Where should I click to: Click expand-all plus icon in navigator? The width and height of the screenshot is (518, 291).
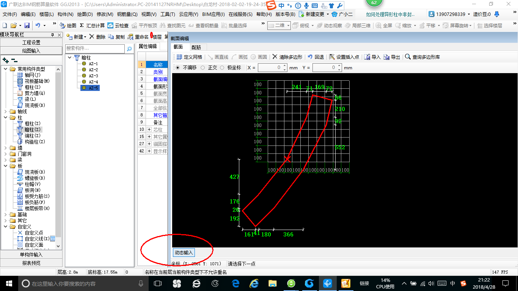6,60
